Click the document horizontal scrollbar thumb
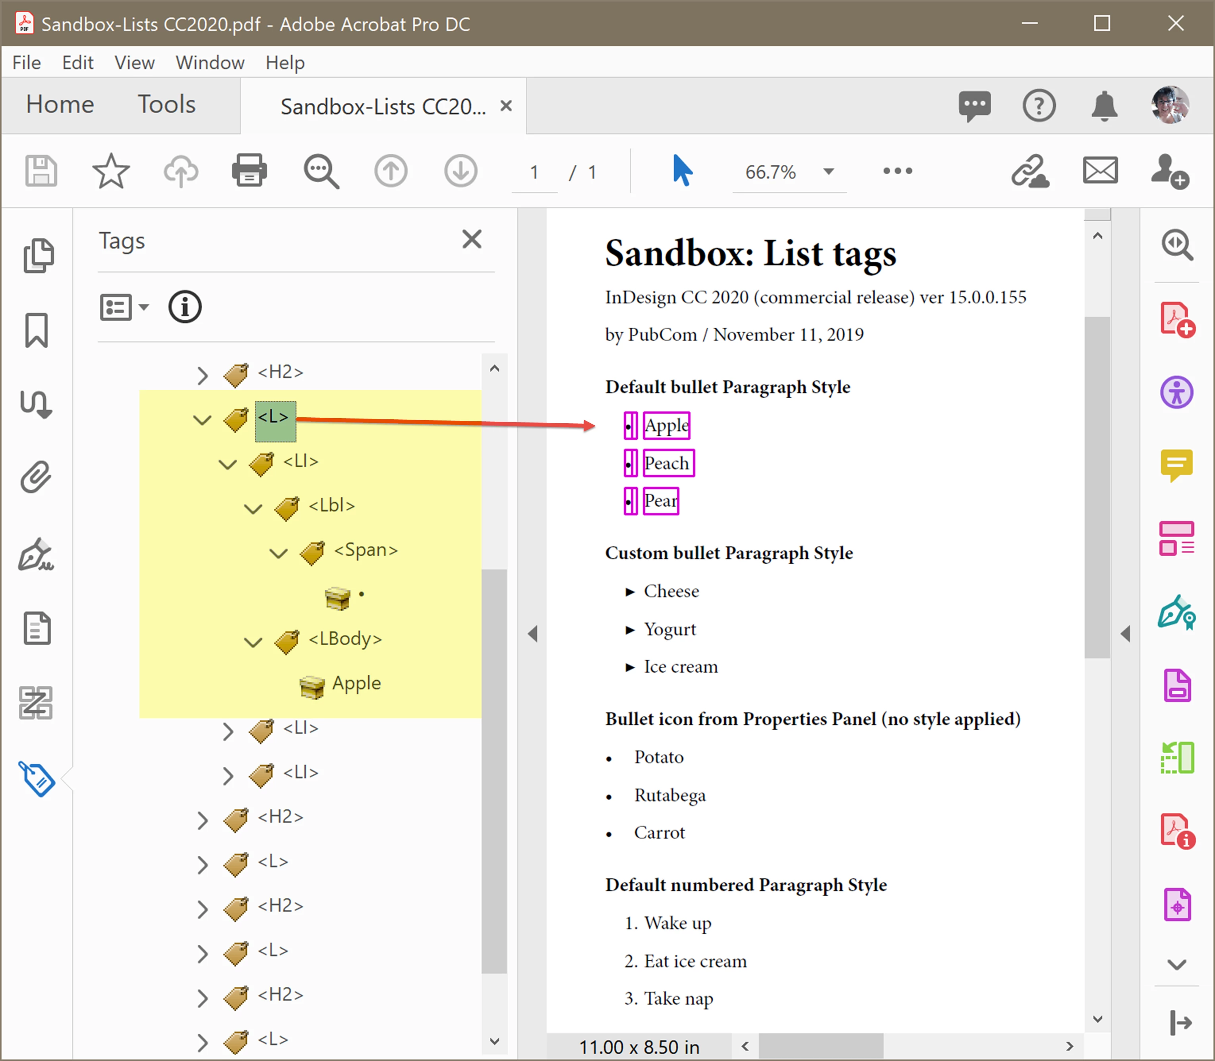 [820, 1046]
